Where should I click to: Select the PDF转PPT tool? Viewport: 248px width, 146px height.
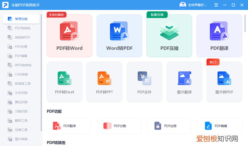[x=104, y=82]
